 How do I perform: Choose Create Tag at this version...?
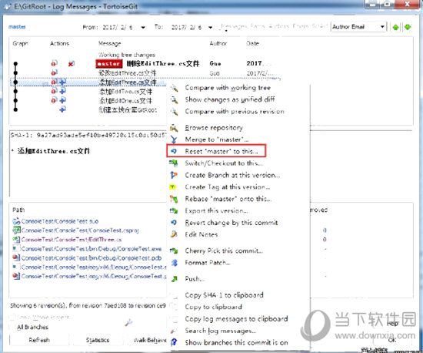(228, 187)
